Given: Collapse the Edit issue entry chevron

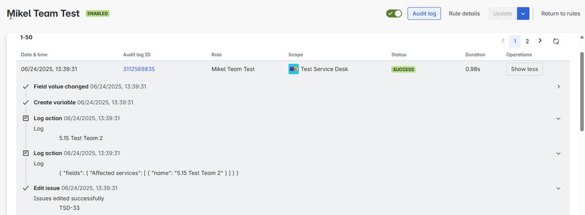Looking at the screenshot, I should pos(559,188).
